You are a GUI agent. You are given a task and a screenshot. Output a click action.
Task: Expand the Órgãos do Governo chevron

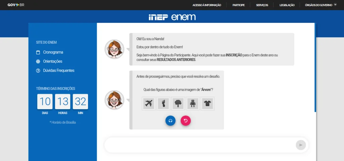point(335,5)
